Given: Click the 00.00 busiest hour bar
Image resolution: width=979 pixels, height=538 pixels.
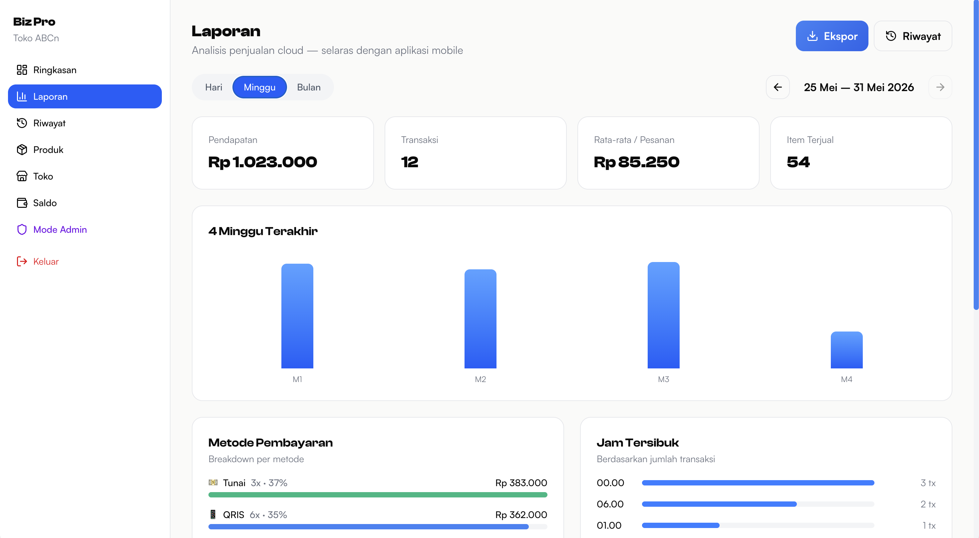Looking at the screenshot, I should click(x=758, y=483).
